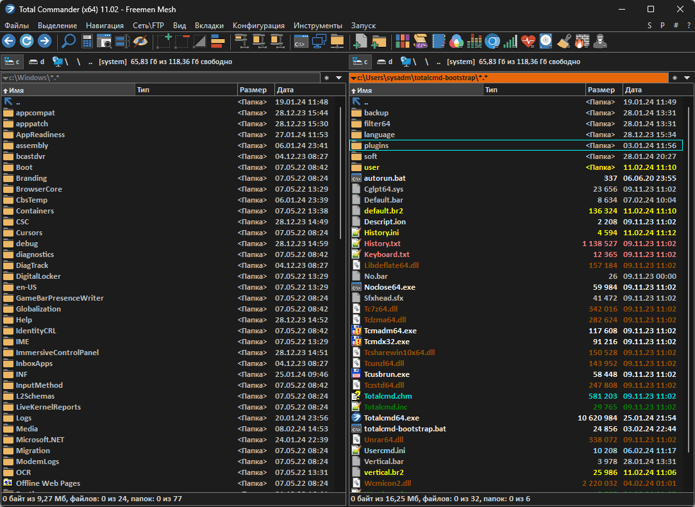This screenshot has width=695, height=507.
Task: Open the Конфигурация menu
Action: pyautogui.click(x=258, y=26)
